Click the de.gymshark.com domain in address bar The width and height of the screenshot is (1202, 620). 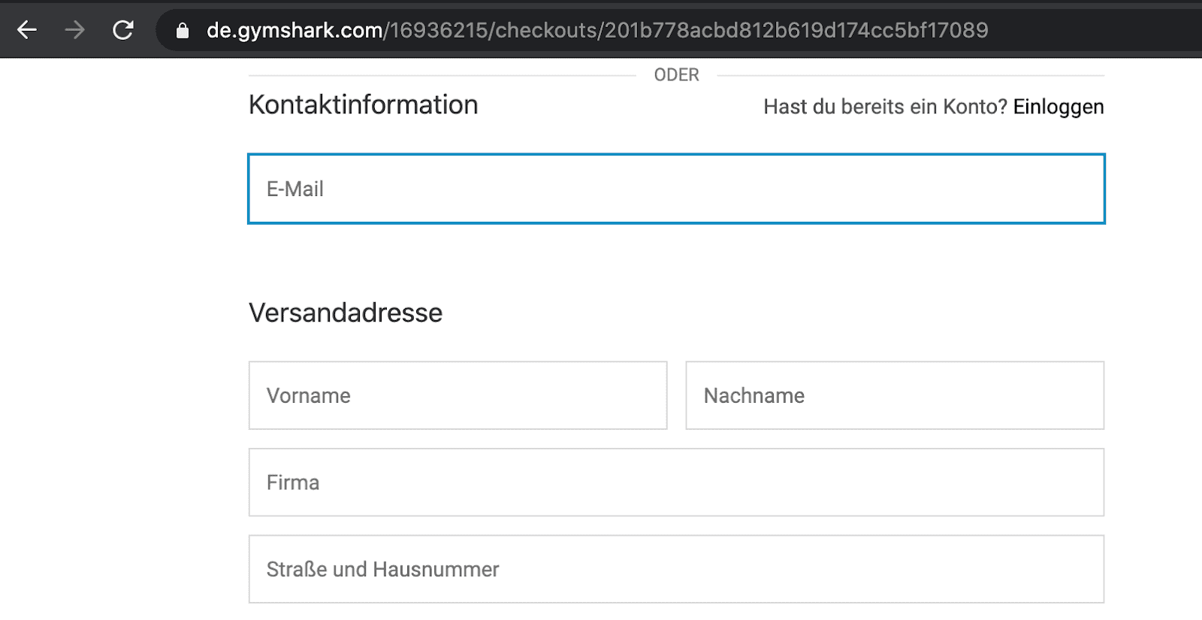click(x=294, y=30)
